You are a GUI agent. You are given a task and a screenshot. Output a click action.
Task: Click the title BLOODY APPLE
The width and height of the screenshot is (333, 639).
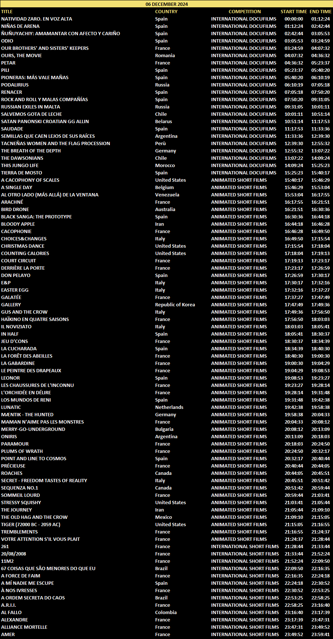(x=18, y=224)
